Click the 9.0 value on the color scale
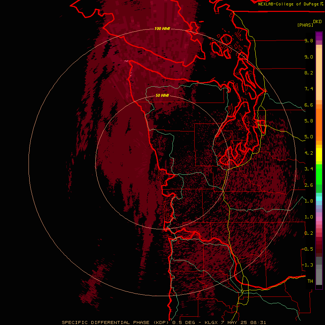 point(309,57)
